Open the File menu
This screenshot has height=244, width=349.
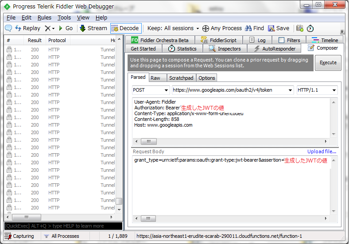tap(11, 18)
